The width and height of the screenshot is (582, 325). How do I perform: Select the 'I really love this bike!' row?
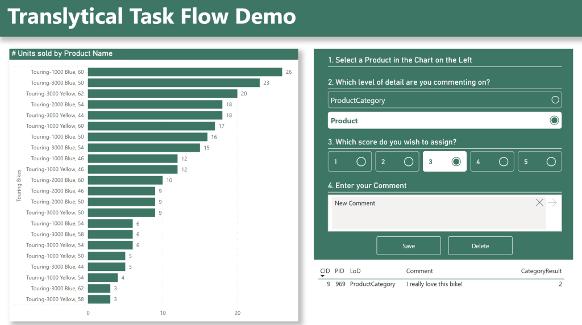(434, 284)
